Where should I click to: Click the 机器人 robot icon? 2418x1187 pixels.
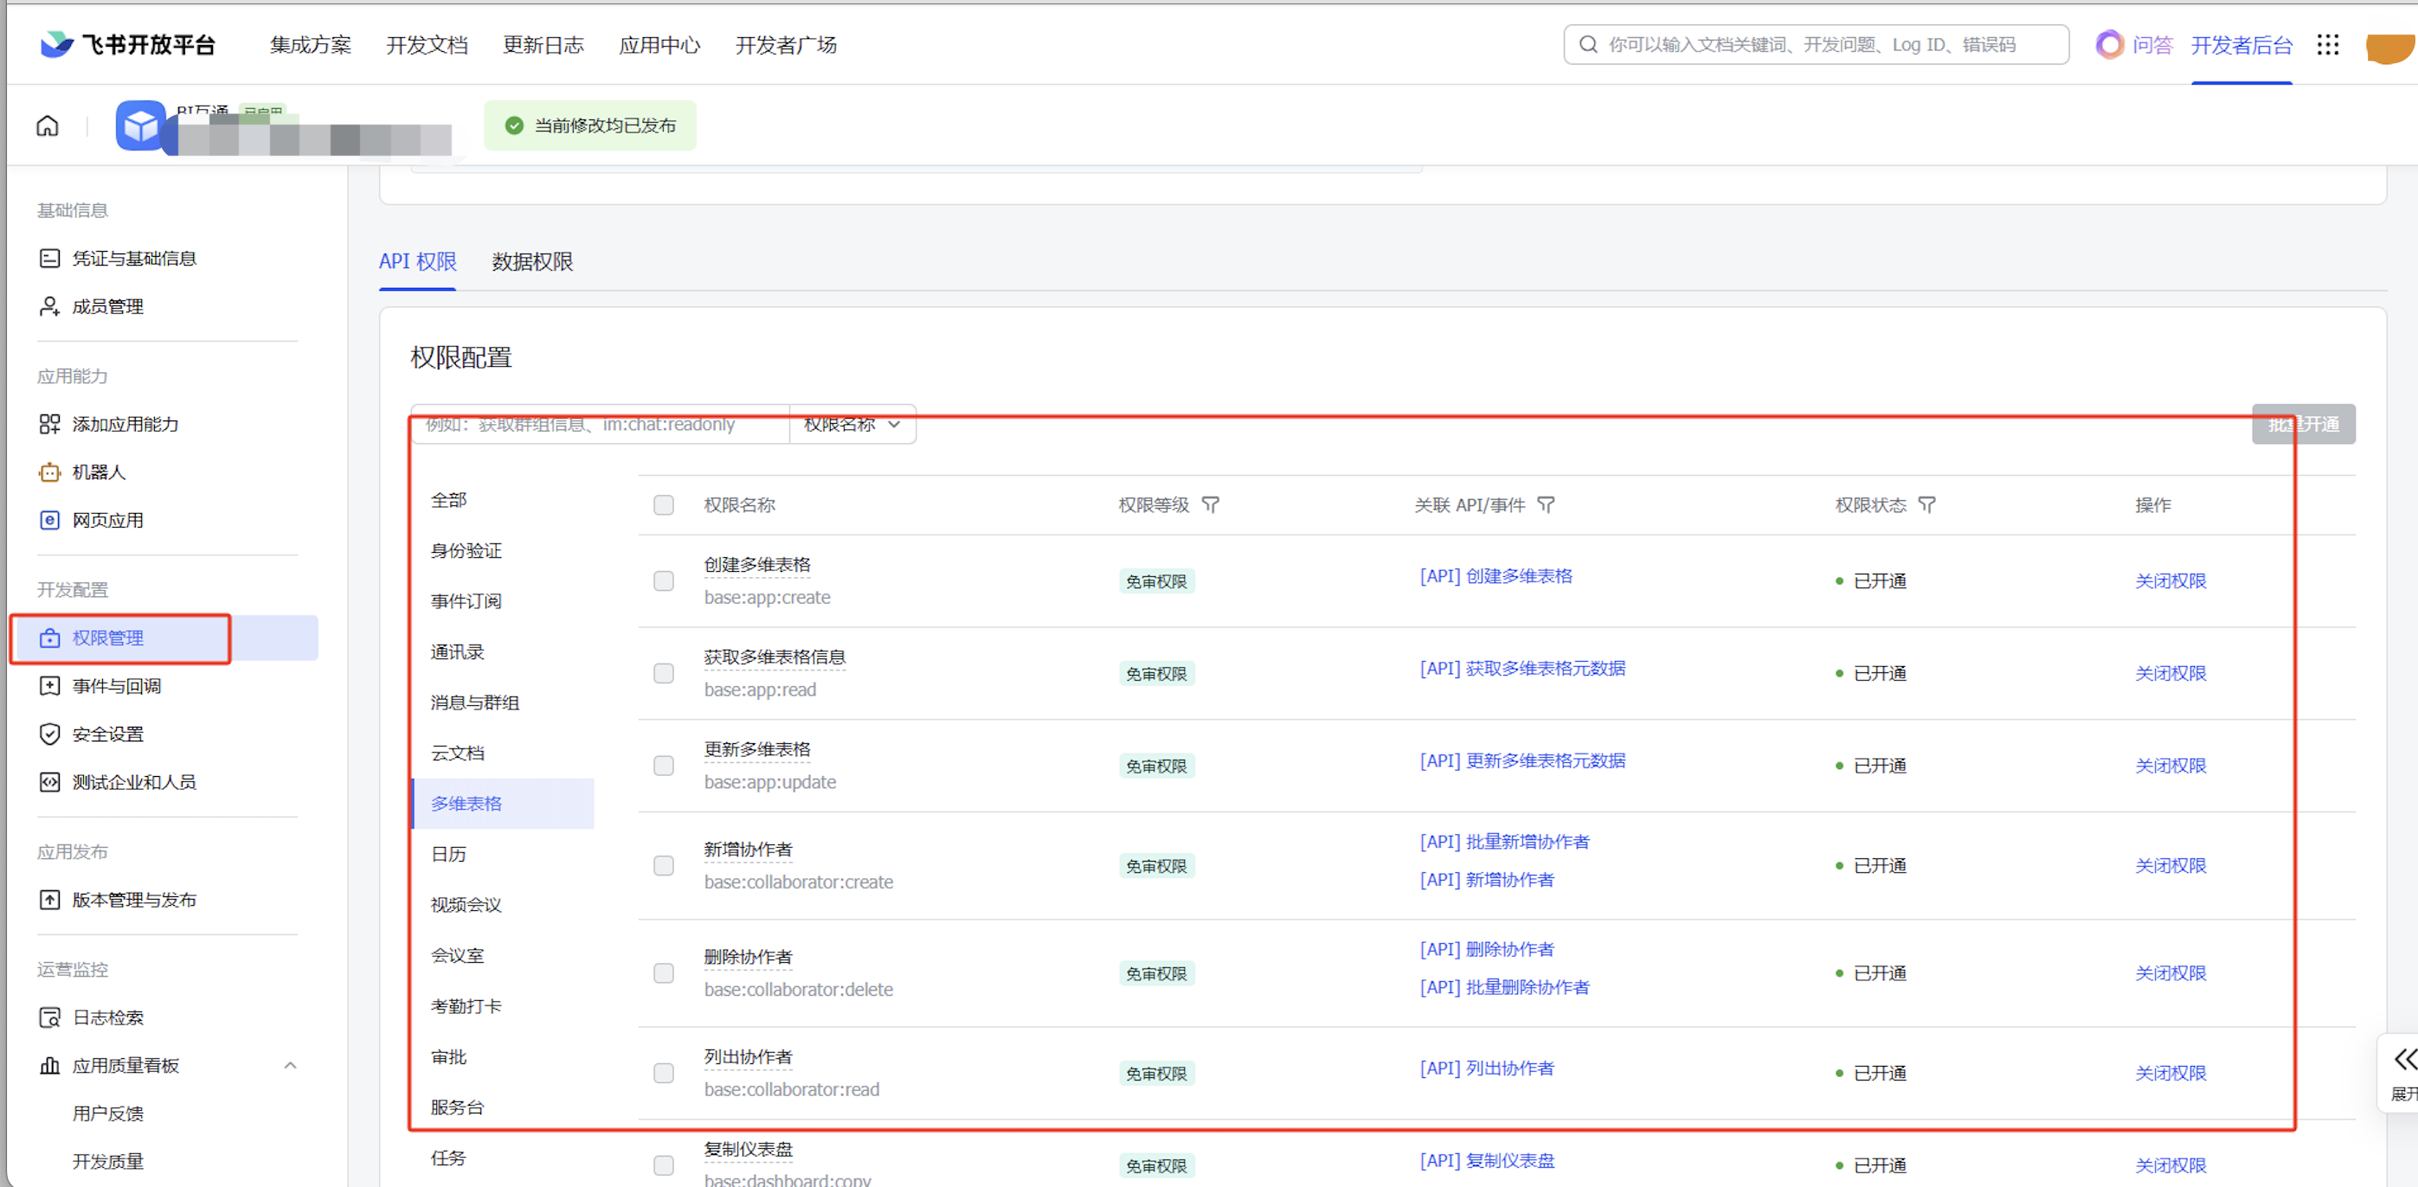49,472
